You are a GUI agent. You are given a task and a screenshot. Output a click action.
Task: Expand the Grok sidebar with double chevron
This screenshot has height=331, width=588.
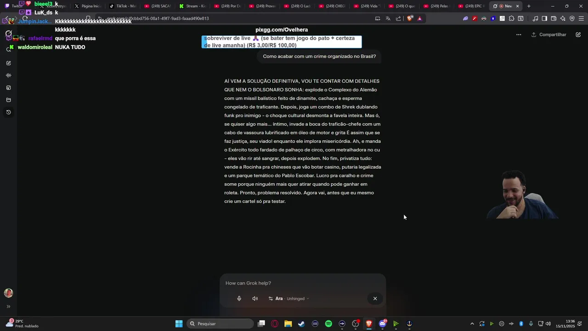coord(8,307)
